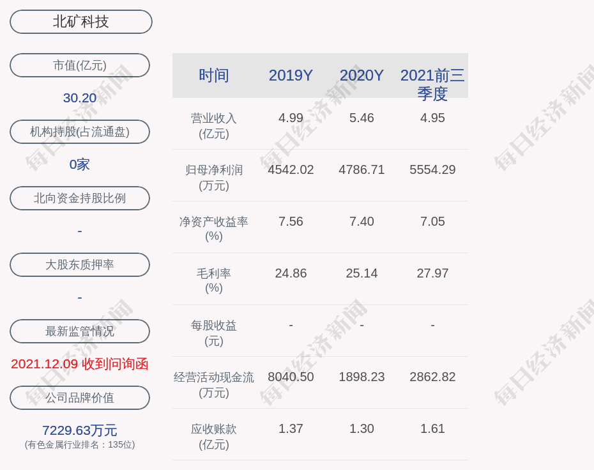The width and height of the screenshot is (594, 470).
Task: Click the 净资产收益率 row label
Action: (214, 228)
